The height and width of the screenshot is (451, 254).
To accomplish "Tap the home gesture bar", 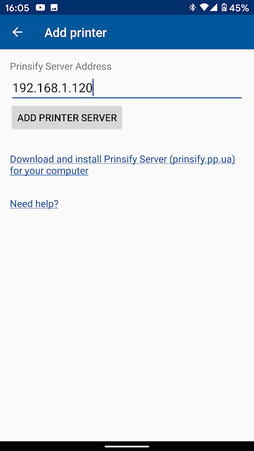I will pos(127,446).
